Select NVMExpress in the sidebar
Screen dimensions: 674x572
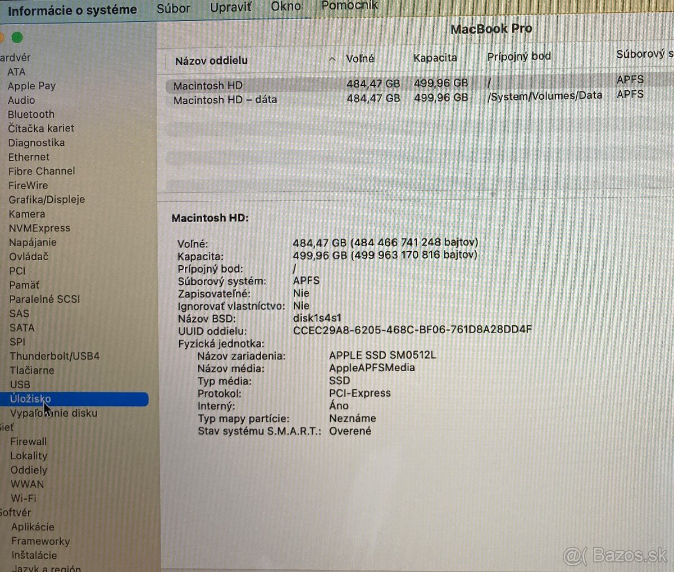(39, 228)
